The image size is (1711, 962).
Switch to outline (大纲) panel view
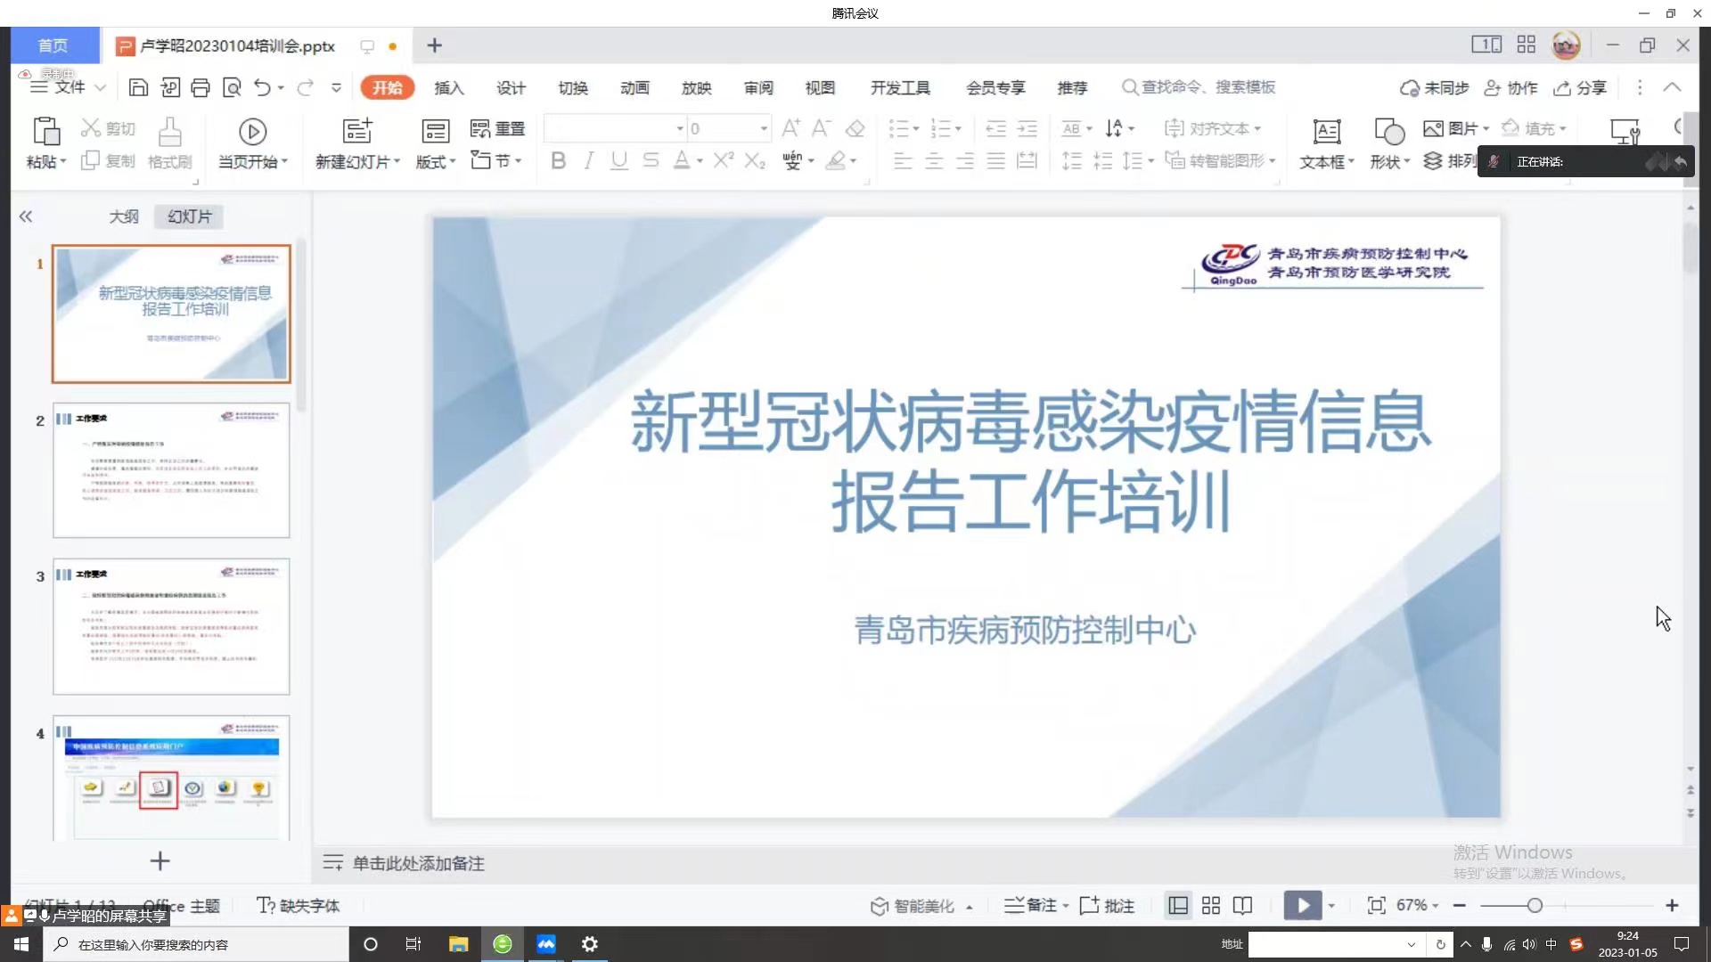(124, 216)
